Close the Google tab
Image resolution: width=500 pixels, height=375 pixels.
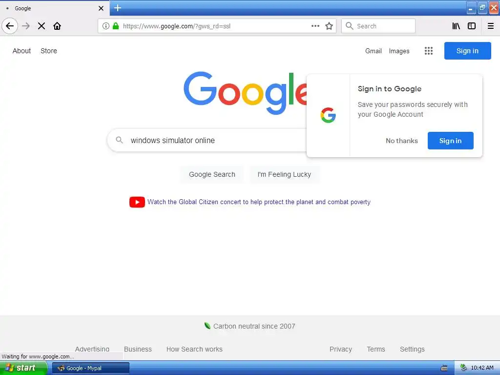coord(101,8)
